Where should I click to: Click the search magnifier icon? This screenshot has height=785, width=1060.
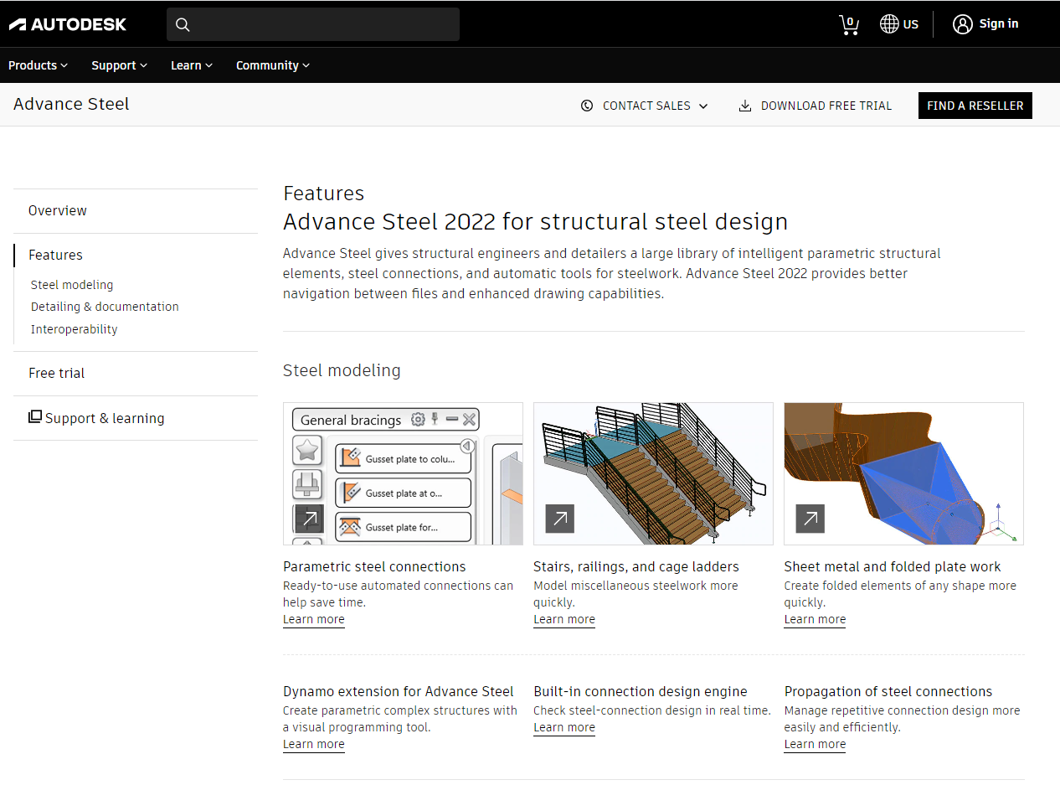tap(183, 24)
